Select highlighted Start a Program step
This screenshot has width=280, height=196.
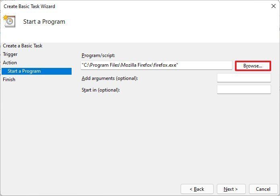pos(37,71)
